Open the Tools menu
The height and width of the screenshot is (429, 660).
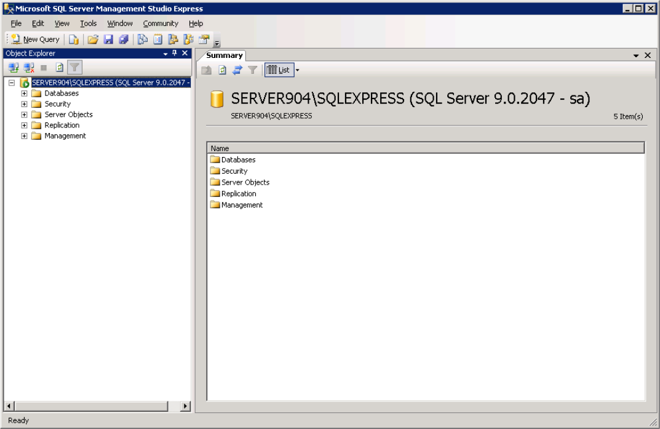point(88,23)
